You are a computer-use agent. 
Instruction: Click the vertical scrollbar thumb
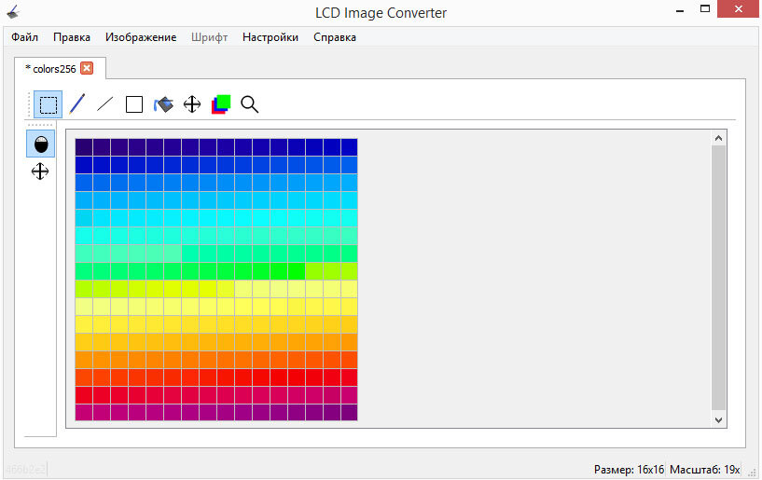(719, 278)
